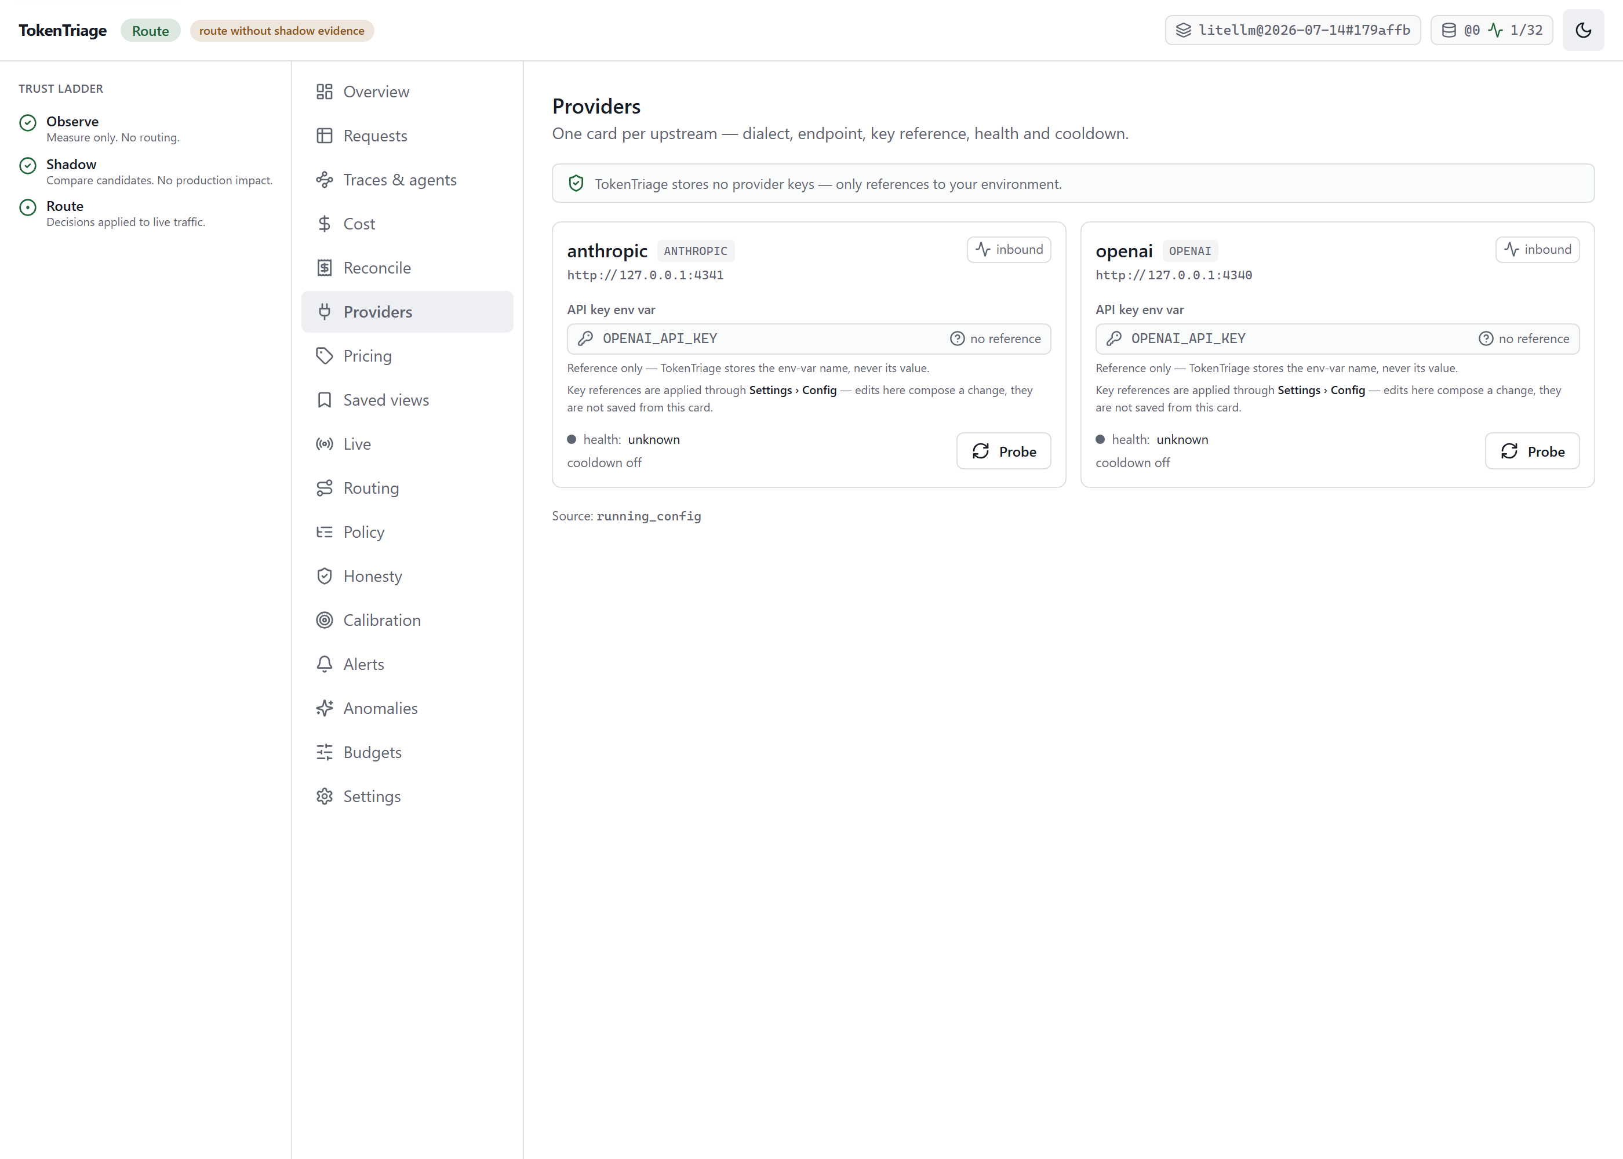
Task: Click openai cooldown off text
Action: click(x=1133, y=462)
